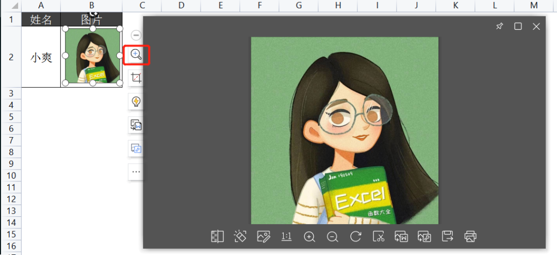Select column D header

[x=181, y=5]
